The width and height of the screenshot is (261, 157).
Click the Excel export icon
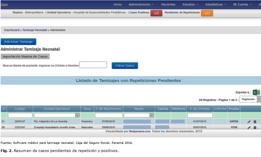click(256, 92)
